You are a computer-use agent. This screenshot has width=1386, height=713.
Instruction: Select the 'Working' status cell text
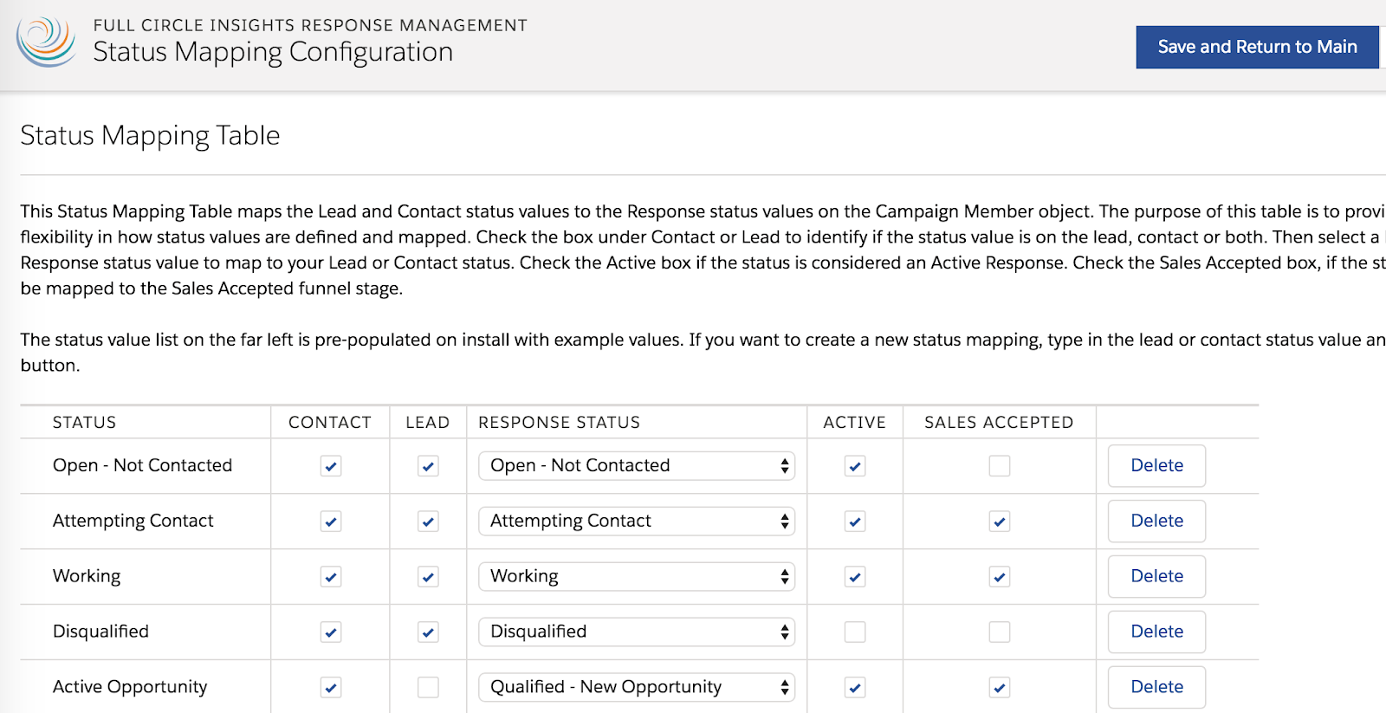(x=87, y=576)
